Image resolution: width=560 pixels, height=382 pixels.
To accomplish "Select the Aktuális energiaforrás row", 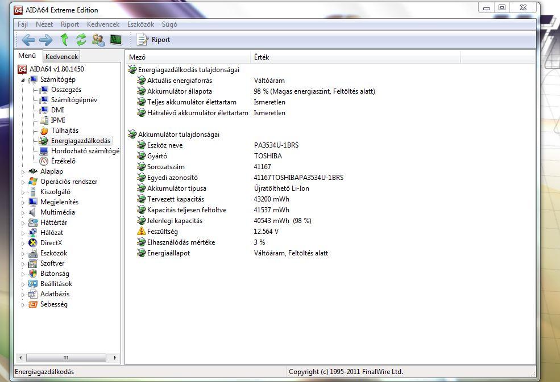I will point(211,81).
